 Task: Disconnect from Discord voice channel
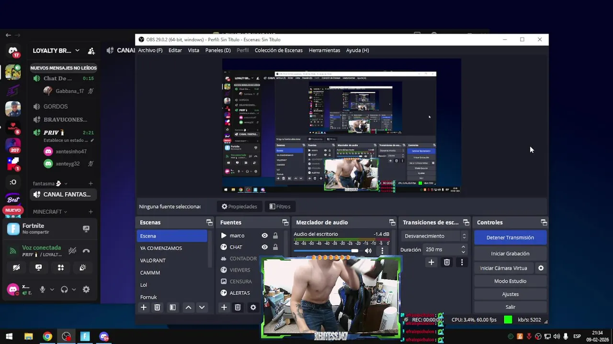click(86, 251)
